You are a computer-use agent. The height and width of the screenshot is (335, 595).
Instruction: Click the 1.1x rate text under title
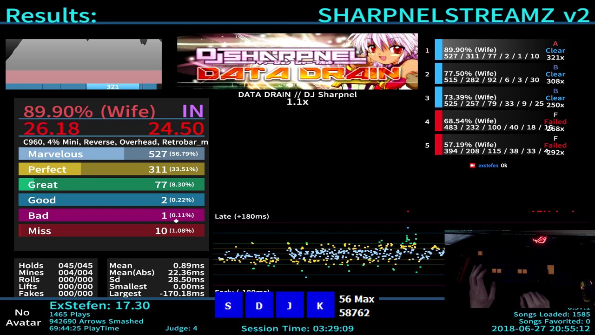tap(297, 102)
